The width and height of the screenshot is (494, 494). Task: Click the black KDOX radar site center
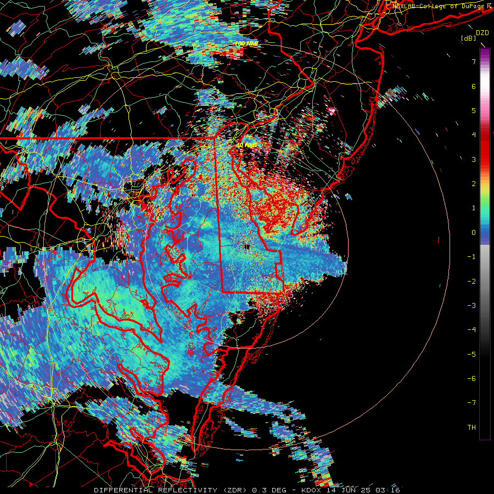coord(246,246)
